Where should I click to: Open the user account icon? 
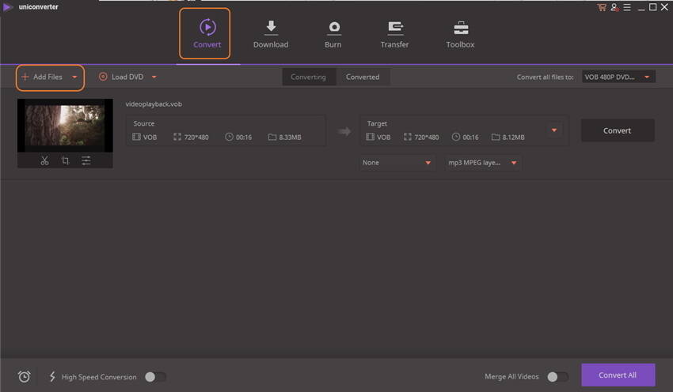(x=615, y=7)
